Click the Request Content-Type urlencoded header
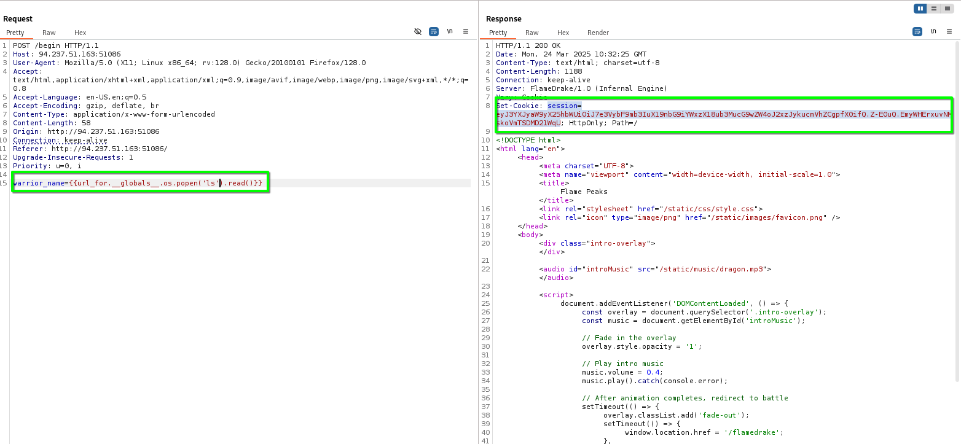This screenshot has height=444, width=961. [114, 114]
